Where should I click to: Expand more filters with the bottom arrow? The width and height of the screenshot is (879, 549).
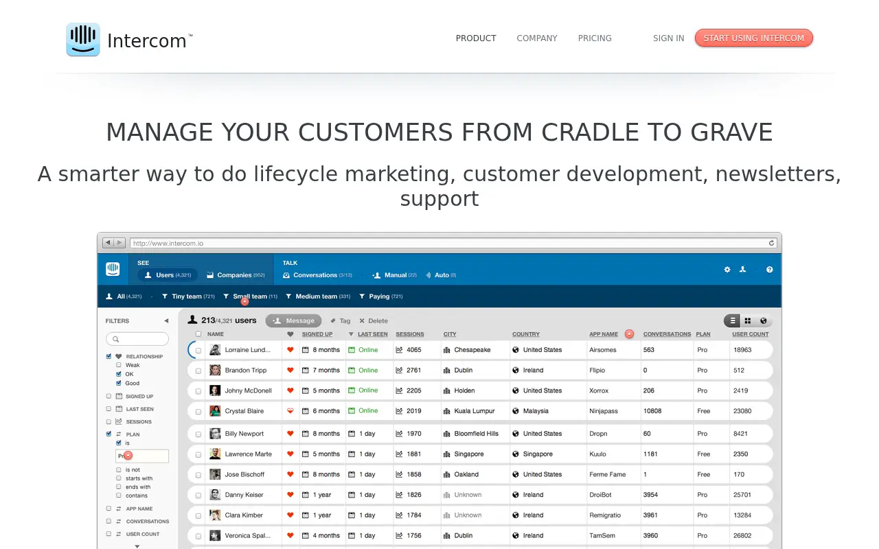click(137, 546)
